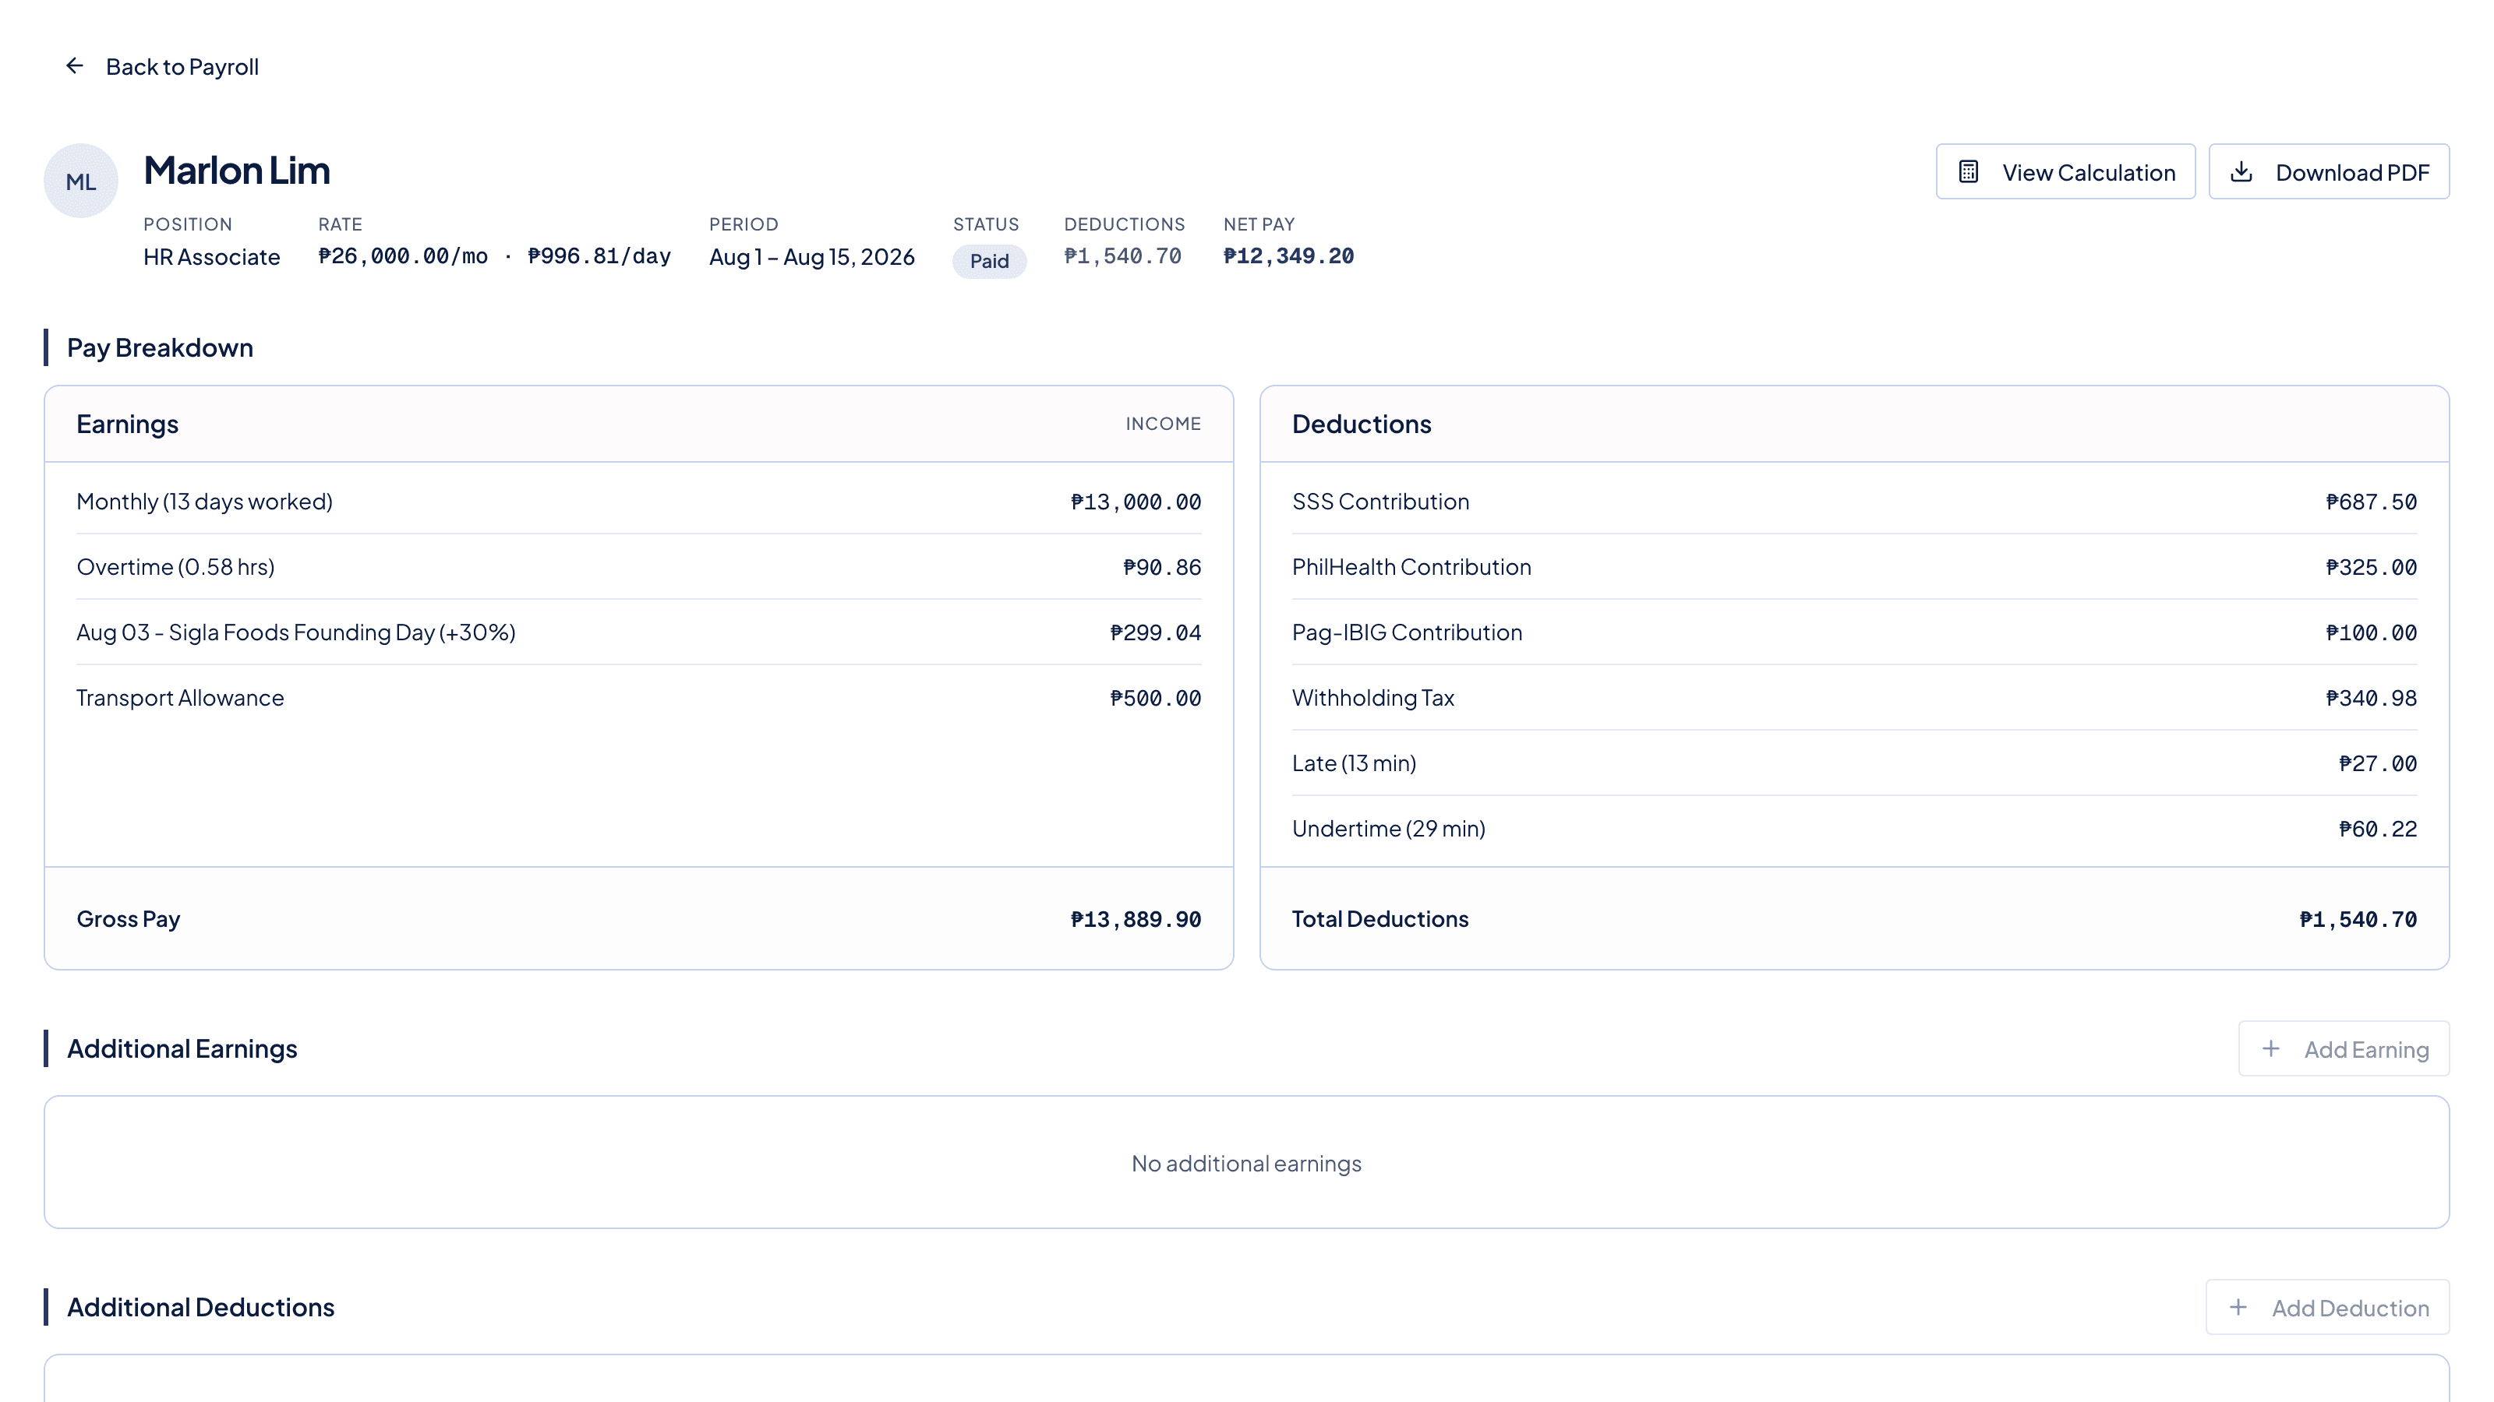Click the calculator icon in View Calculation
Screen dimensions: 2494x1402
coord(1968,172)
